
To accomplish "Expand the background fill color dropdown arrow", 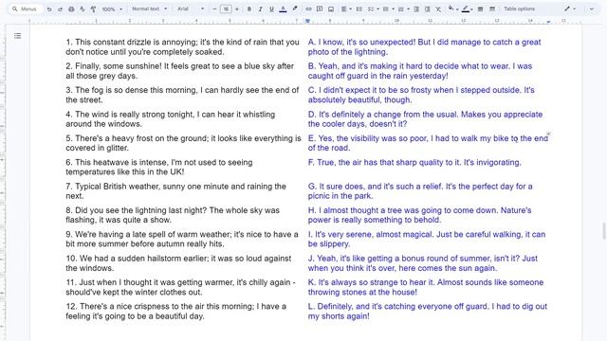I will coord(457,9).
